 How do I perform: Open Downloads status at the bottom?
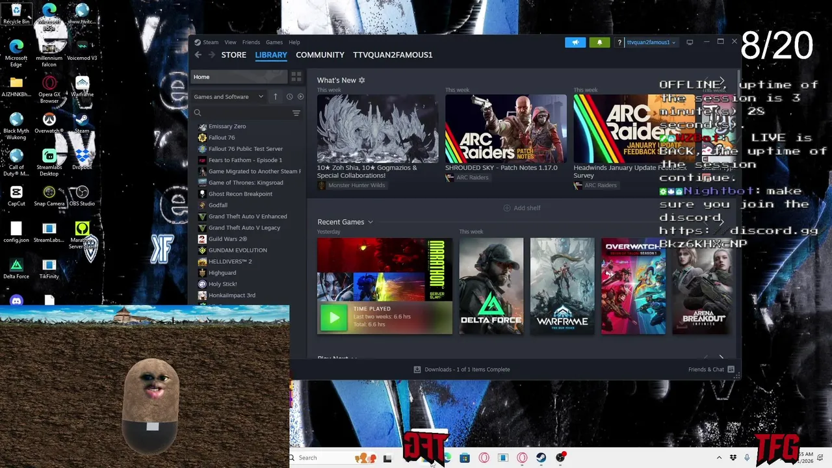coord(461,369)
